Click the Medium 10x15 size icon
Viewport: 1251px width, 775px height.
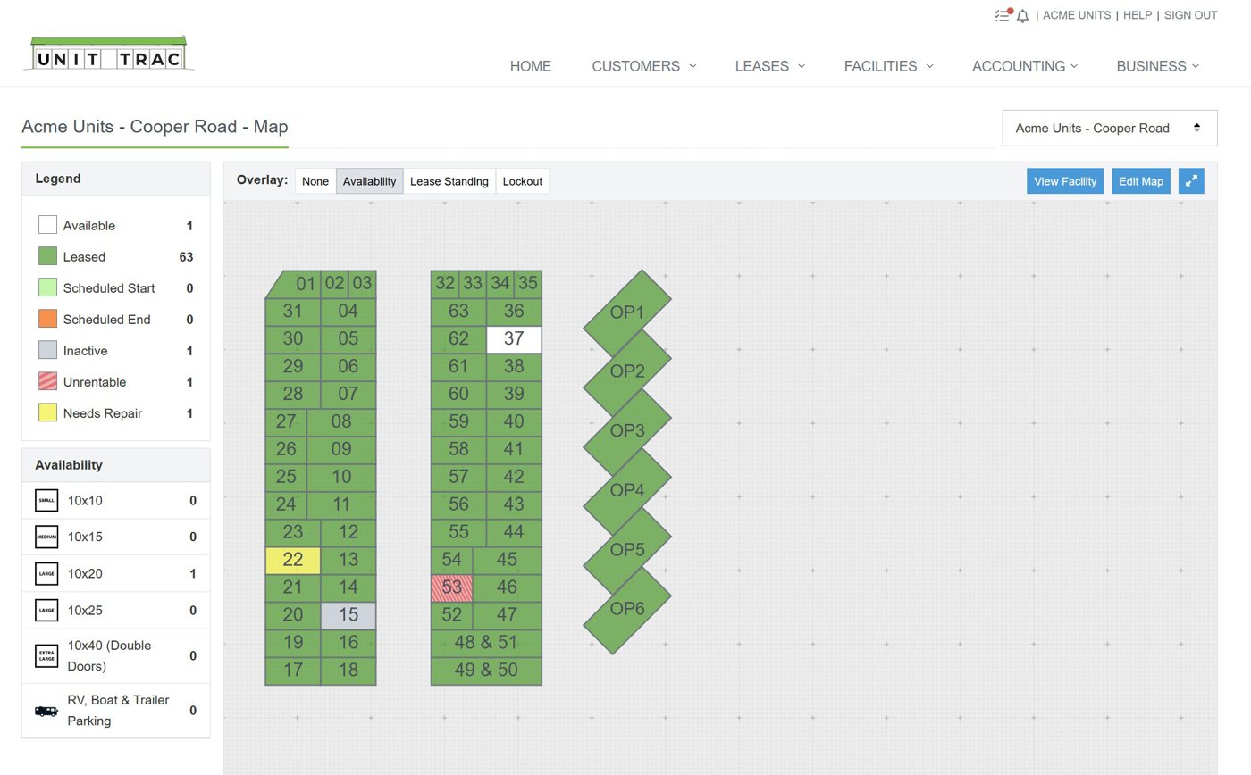click(46, 537)
